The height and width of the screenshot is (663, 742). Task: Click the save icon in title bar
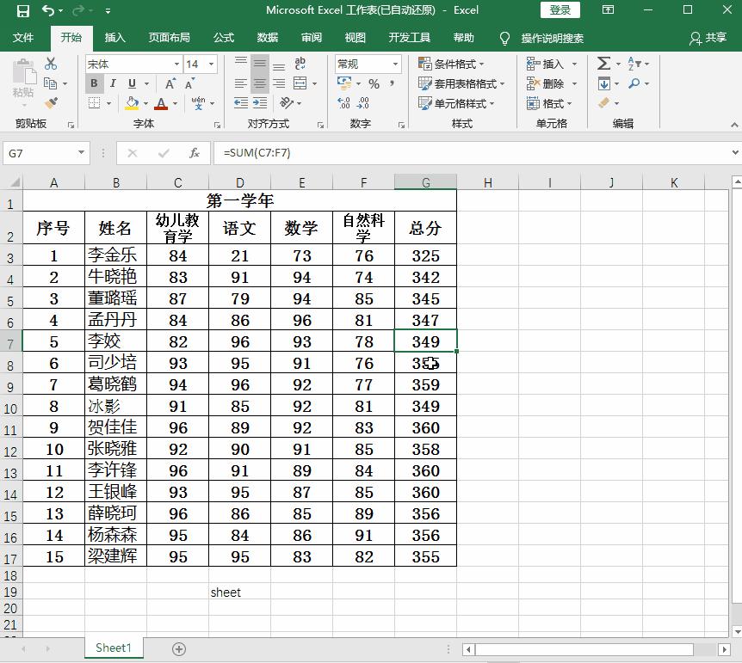coord(23,10)
